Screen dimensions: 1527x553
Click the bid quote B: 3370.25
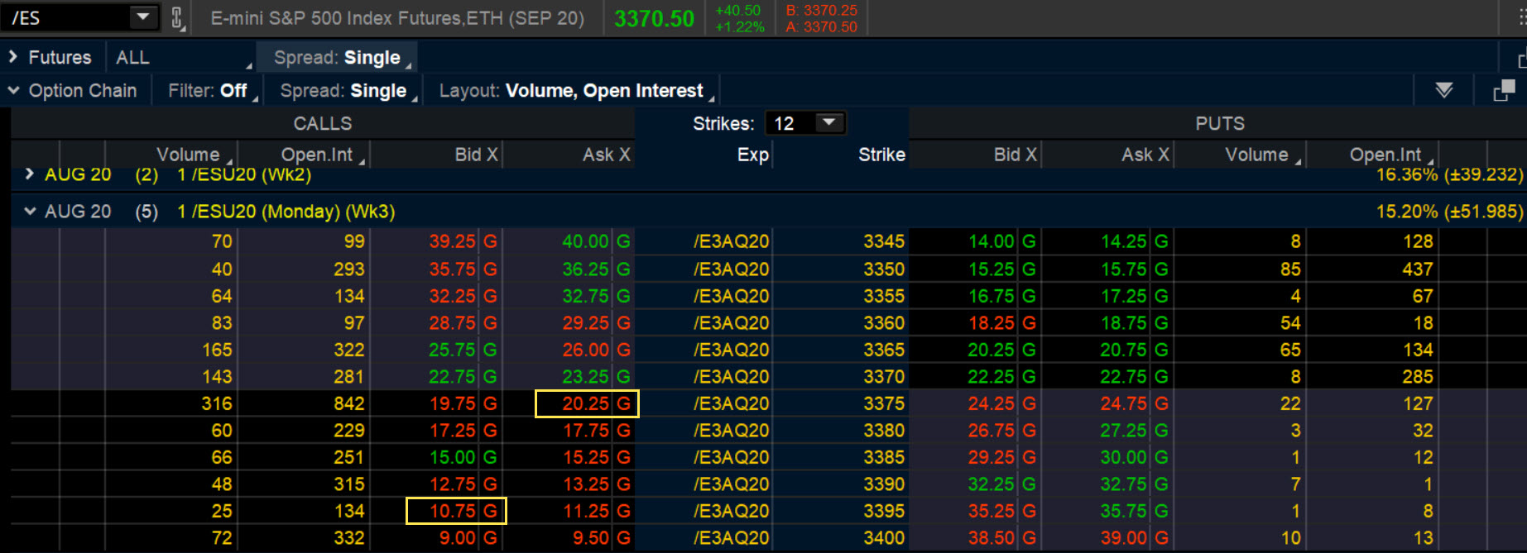(x=821, y=10)
